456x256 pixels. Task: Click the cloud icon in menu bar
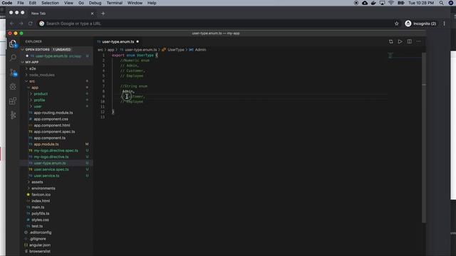click(x=365, y=3)
